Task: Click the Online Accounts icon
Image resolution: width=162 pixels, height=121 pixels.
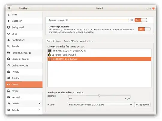Action: click(9, 65)
